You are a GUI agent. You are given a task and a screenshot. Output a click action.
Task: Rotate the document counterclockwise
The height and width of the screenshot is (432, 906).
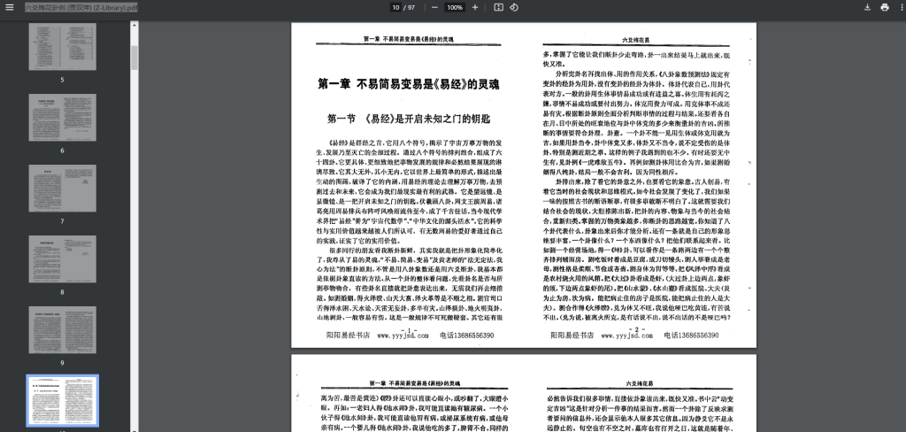514,7
